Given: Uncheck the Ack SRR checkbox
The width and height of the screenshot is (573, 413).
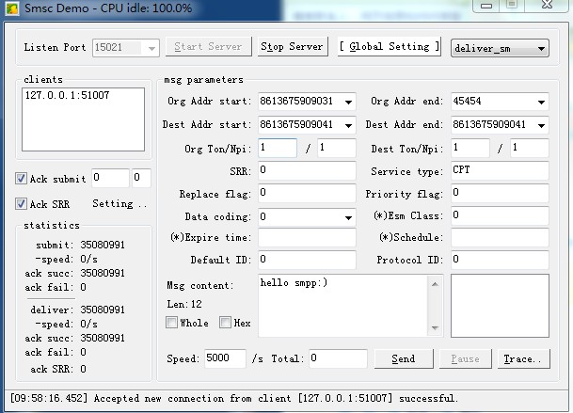Looking at the screenshot, I should [x=21, y=203].
